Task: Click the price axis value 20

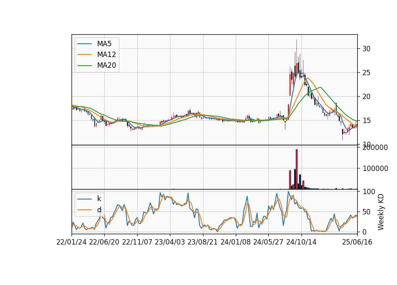Action: point(366,97)
